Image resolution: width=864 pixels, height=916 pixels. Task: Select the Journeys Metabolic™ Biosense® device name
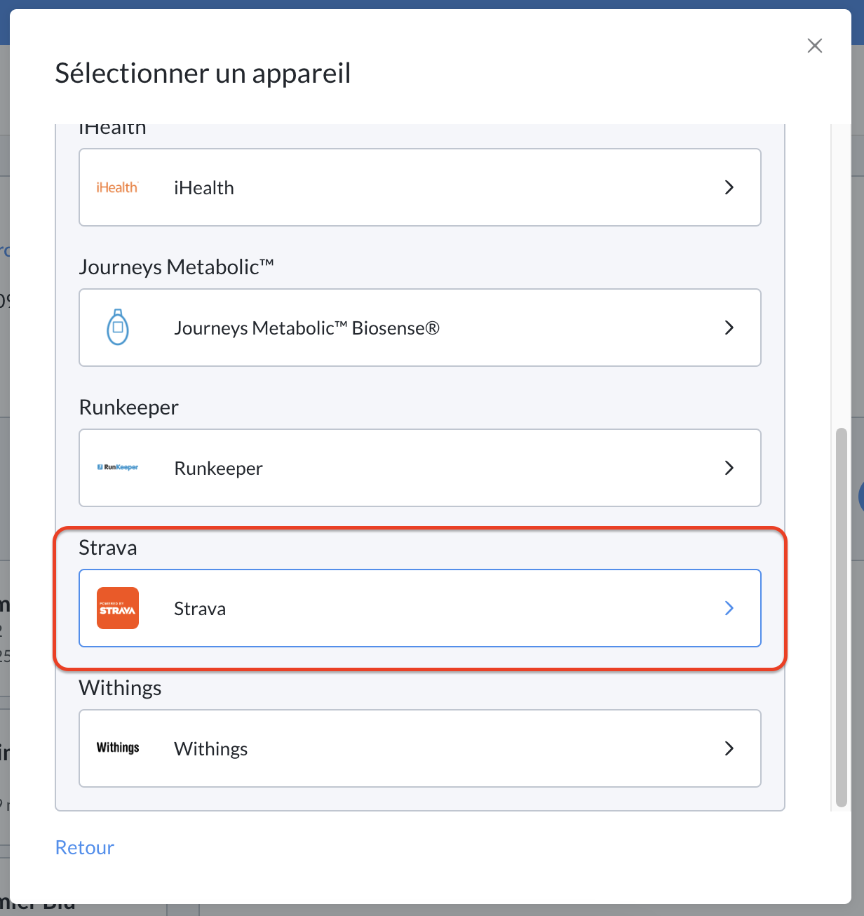coord(307,328)
